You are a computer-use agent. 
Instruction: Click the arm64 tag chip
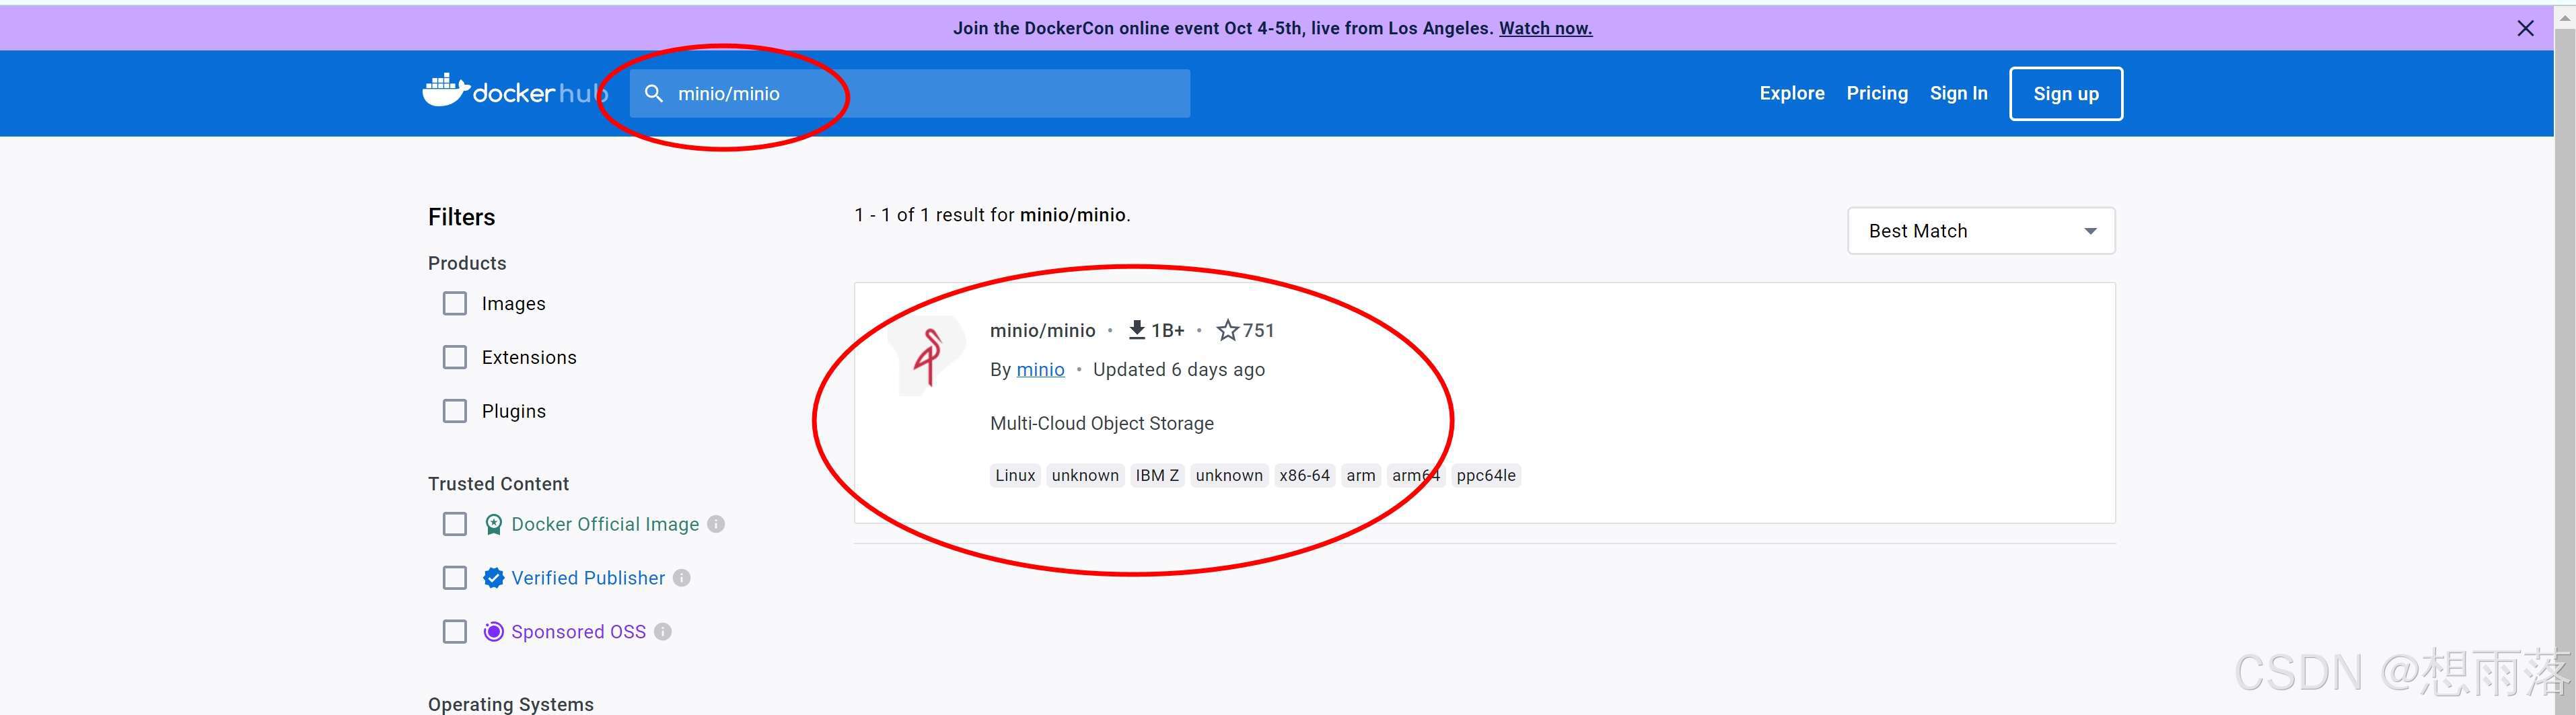(1416, 475)
